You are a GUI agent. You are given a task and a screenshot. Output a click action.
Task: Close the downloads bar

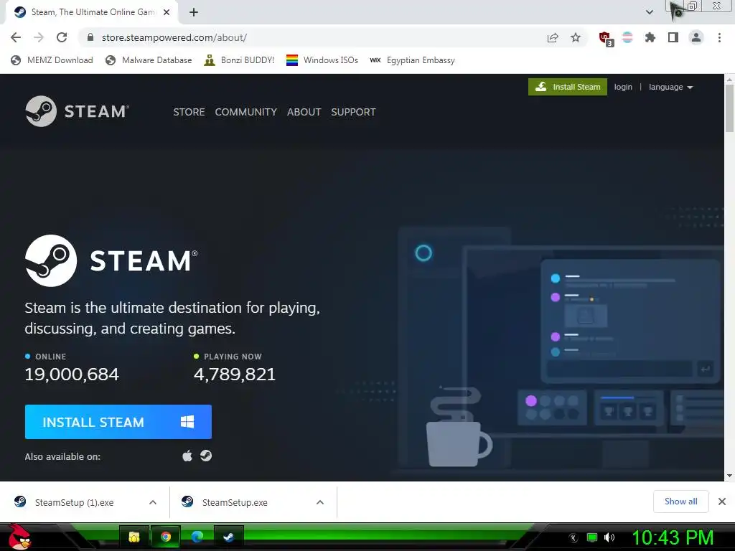(x=722, y=501)
